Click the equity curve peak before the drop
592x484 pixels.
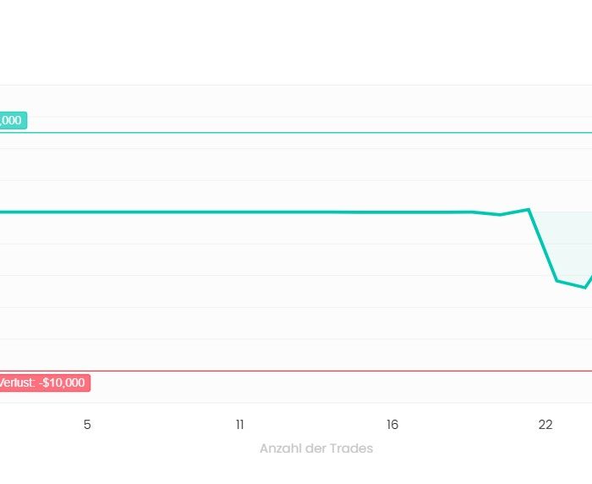pos(529,209)
